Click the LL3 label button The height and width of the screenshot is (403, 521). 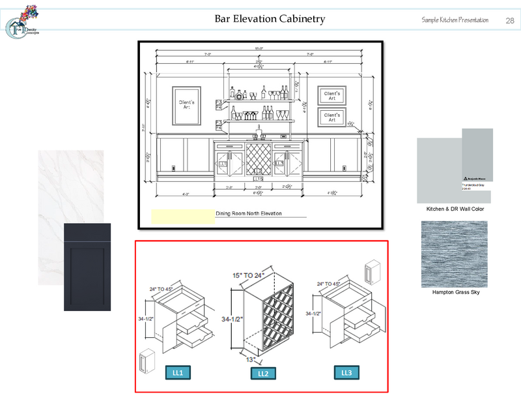346,372
